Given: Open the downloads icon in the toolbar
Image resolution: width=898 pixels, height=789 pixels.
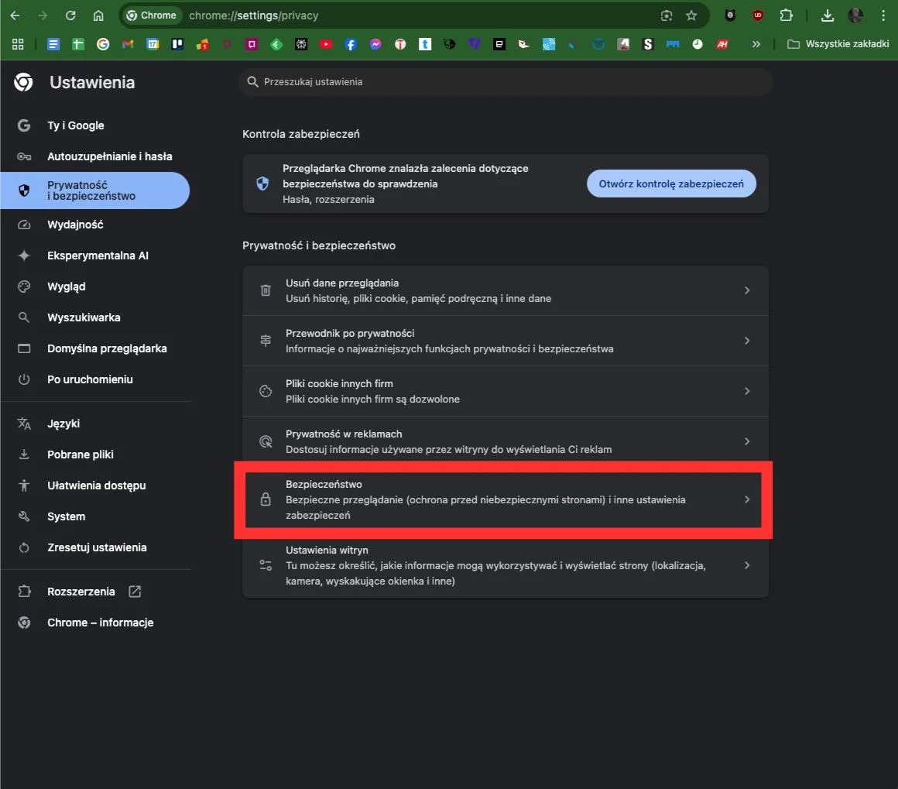Looking at the screenshot, I should pos(827,15).
